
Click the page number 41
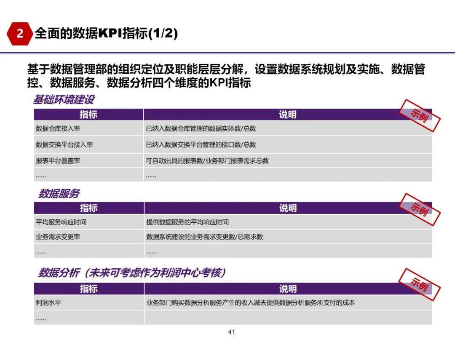click(x=232, y=332)
